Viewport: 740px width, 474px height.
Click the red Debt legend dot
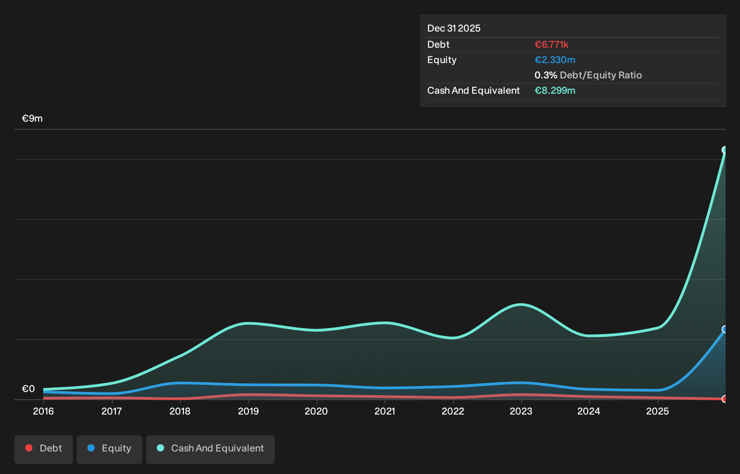click(29, 448)
